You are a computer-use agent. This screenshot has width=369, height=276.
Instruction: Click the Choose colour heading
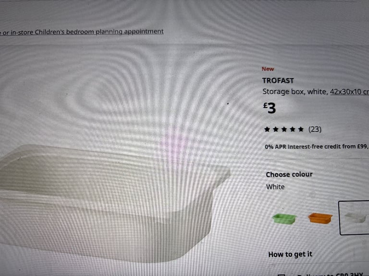point(289,174)
